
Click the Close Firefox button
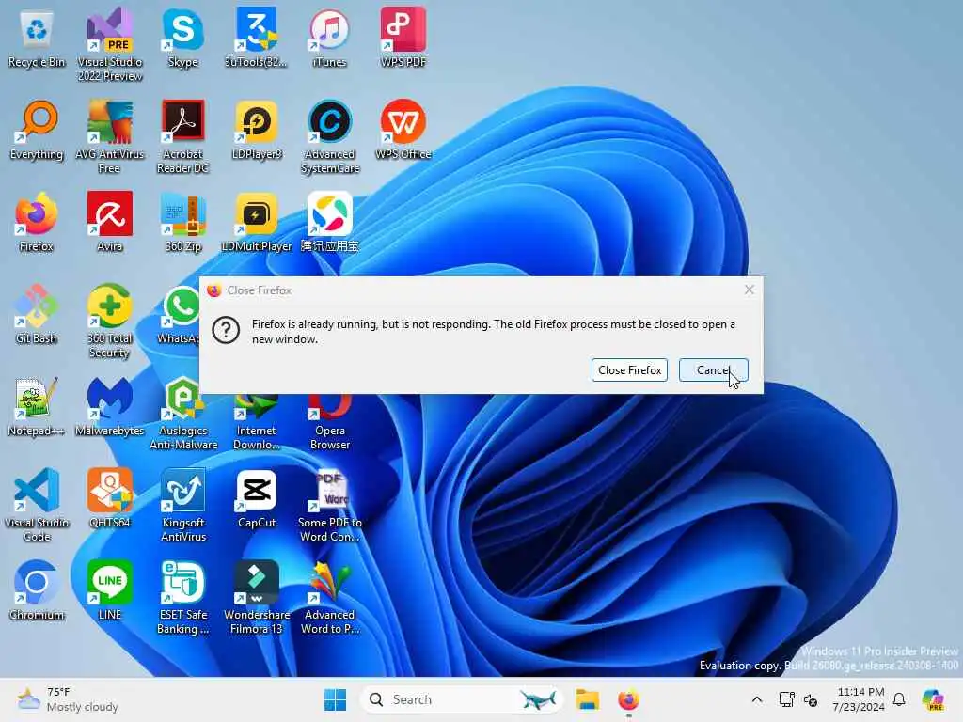pyautogui.click(x=629, y=370)
